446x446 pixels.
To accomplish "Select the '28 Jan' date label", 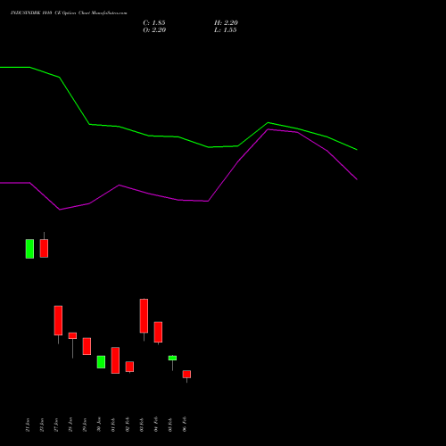I will [70, 425].
